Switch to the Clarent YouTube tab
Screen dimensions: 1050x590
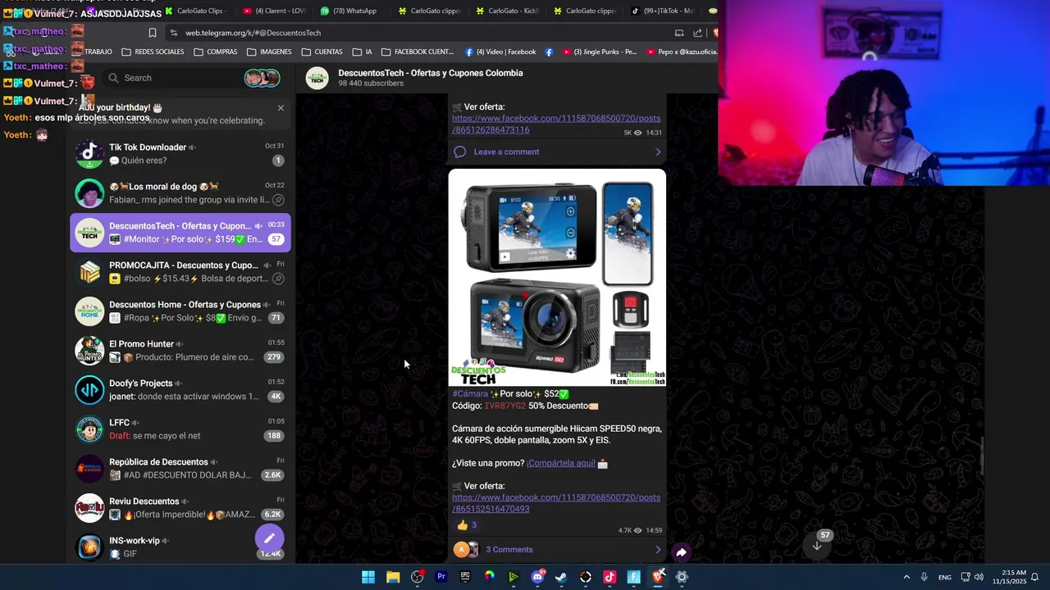tap(274, 11)
